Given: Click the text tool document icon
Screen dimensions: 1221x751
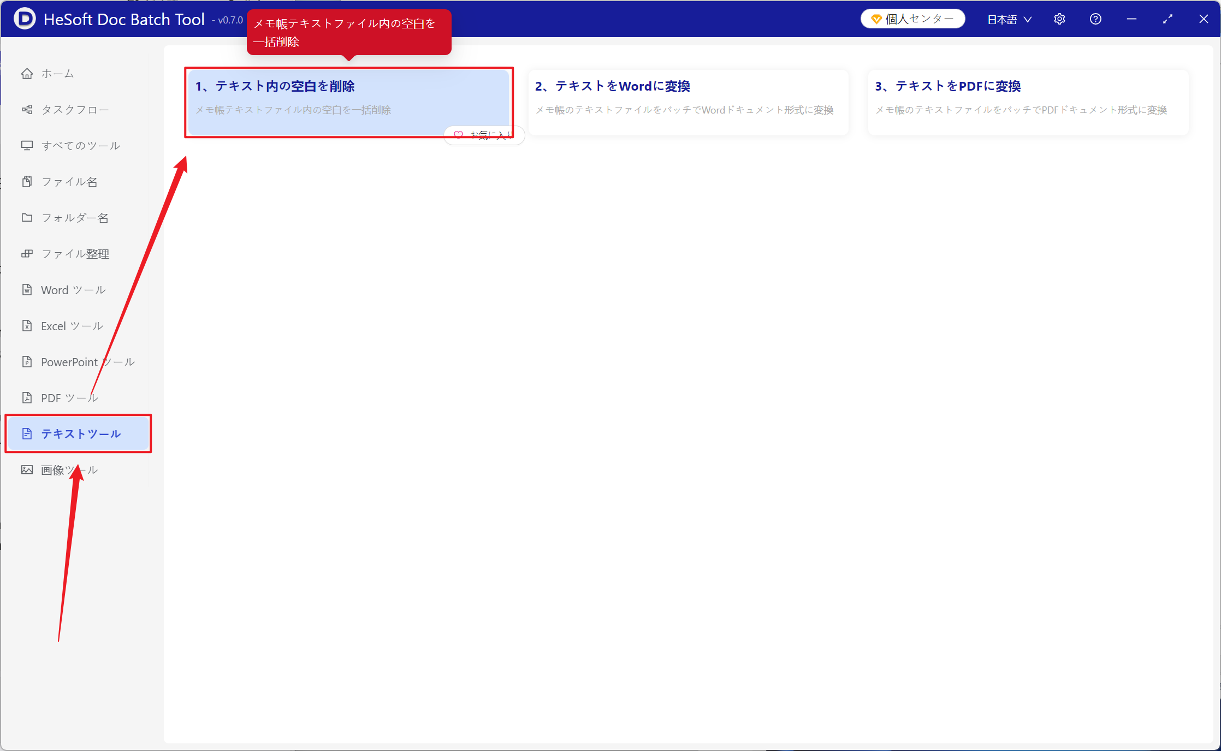Looking at the screenshot, I should (x=27, y=434).
